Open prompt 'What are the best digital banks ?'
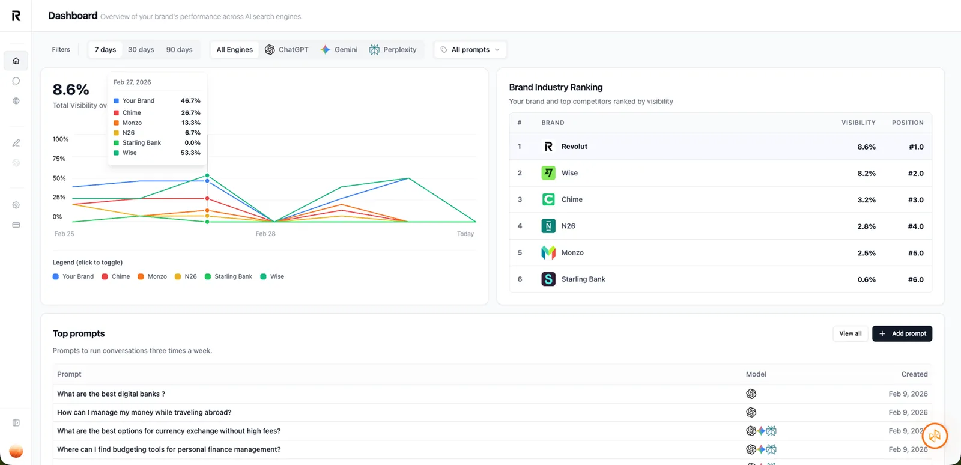 tap(111, 394)
